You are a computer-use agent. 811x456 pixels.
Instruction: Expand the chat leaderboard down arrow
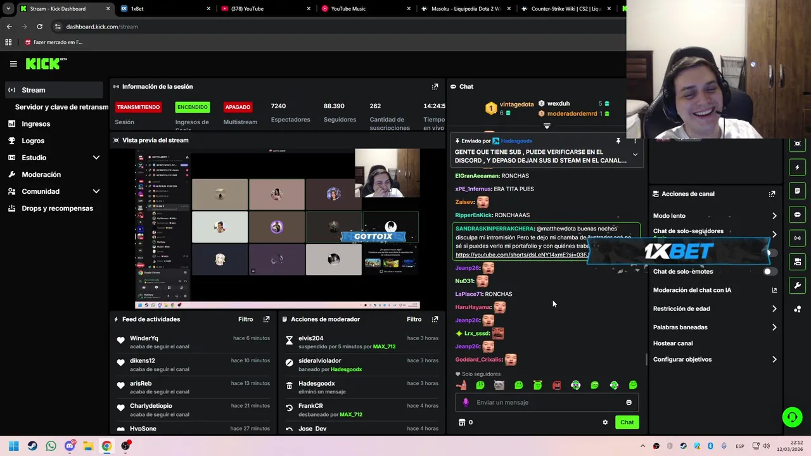(x=547, y=125)
